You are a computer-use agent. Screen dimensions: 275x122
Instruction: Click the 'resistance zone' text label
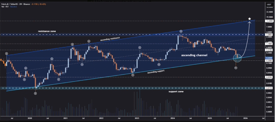click(47, 31)
